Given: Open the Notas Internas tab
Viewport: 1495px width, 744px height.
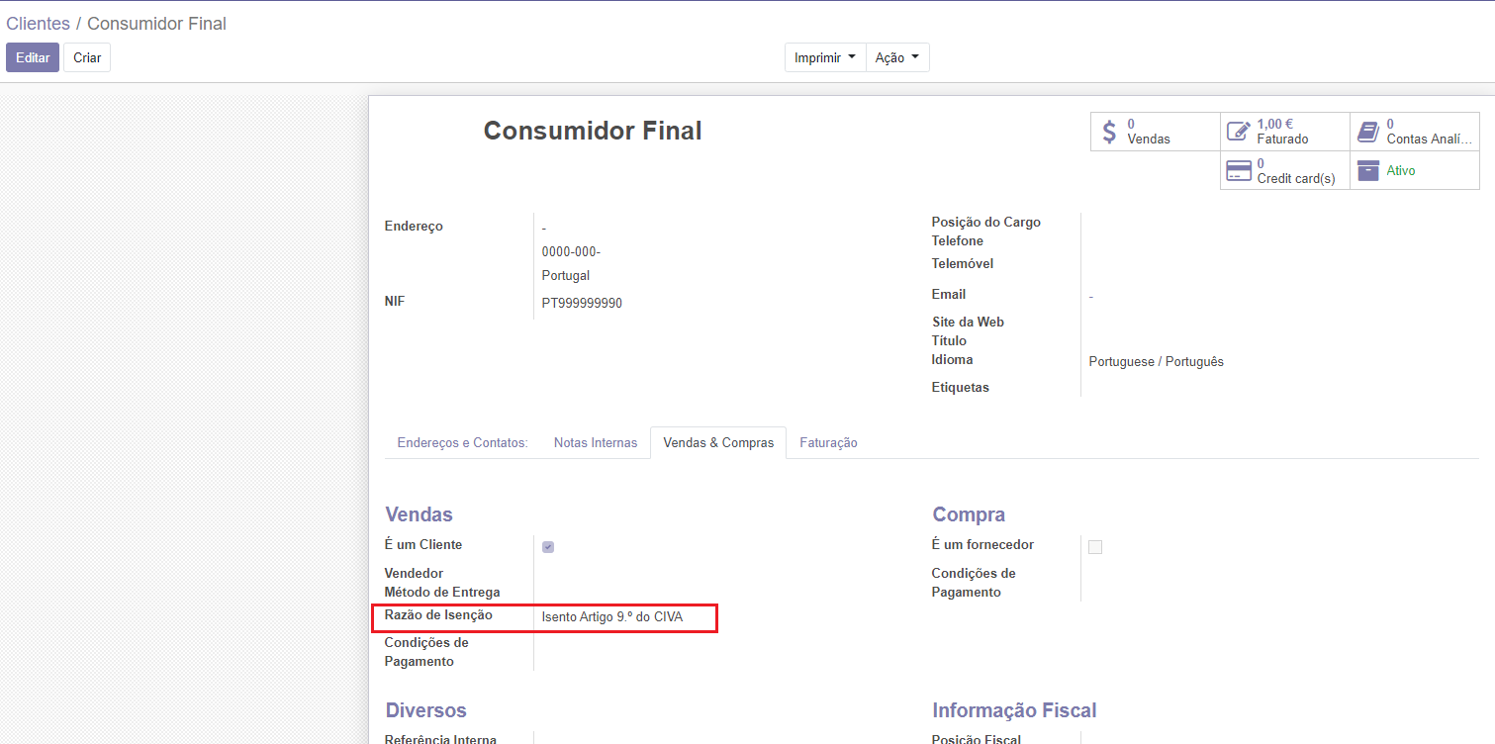Looking at the screenshot, I should coord(596,443).
